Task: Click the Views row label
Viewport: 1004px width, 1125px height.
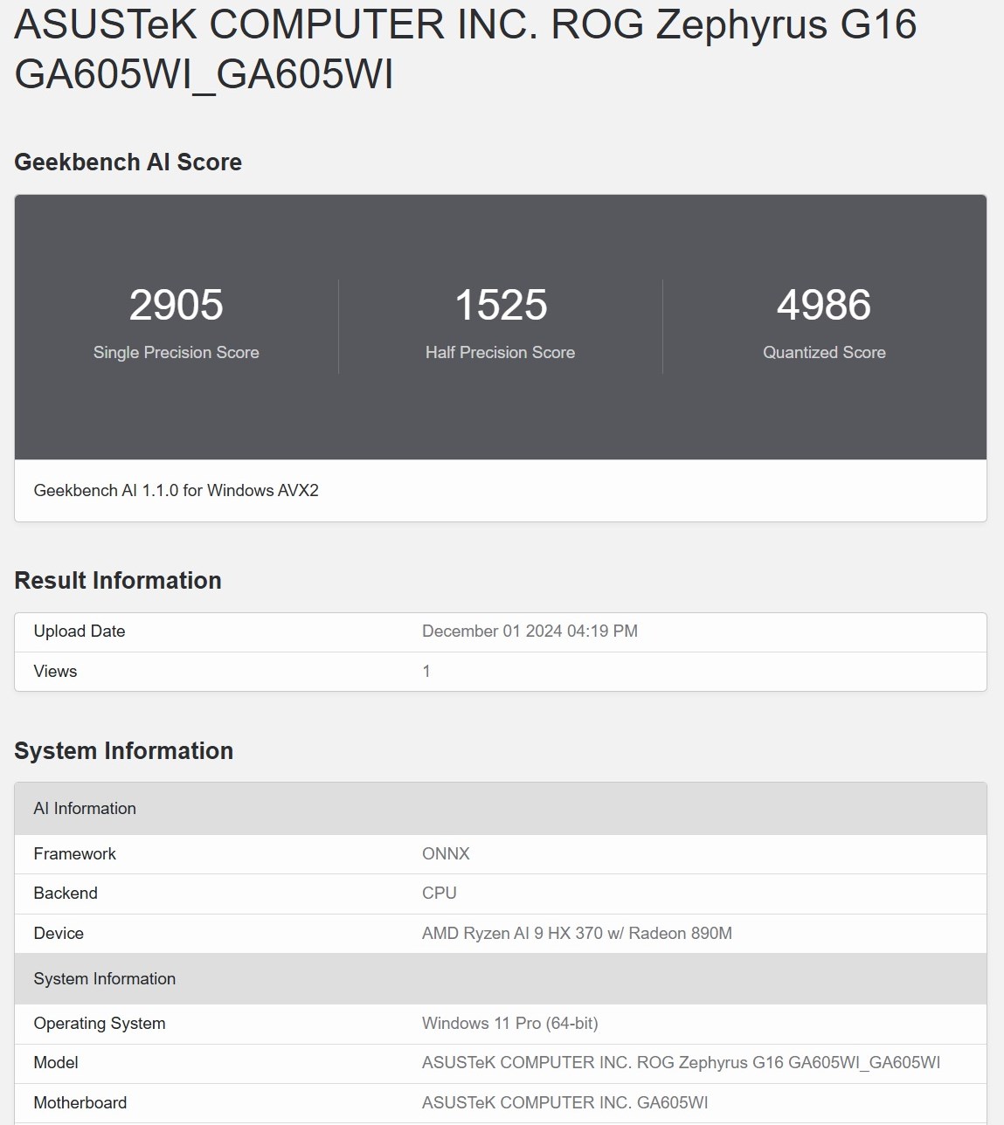Action: click(55, 671)
